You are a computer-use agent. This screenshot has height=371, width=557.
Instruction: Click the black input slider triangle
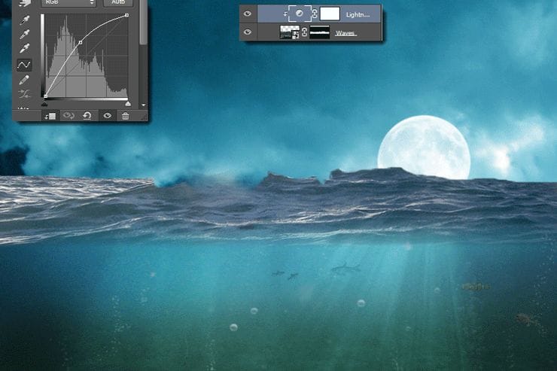click(44, 104)
